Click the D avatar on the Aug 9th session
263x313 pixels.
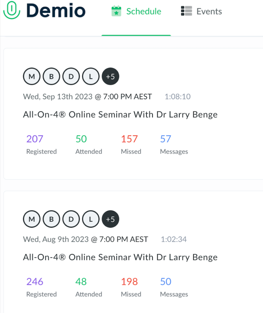71,219
